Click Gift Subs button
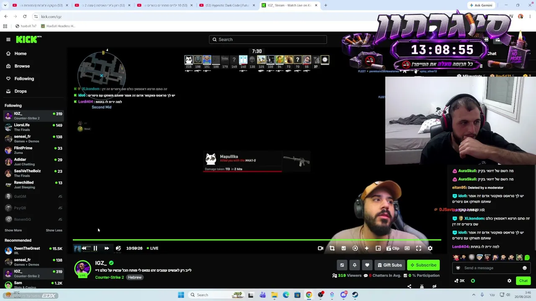 click(389, 265)
